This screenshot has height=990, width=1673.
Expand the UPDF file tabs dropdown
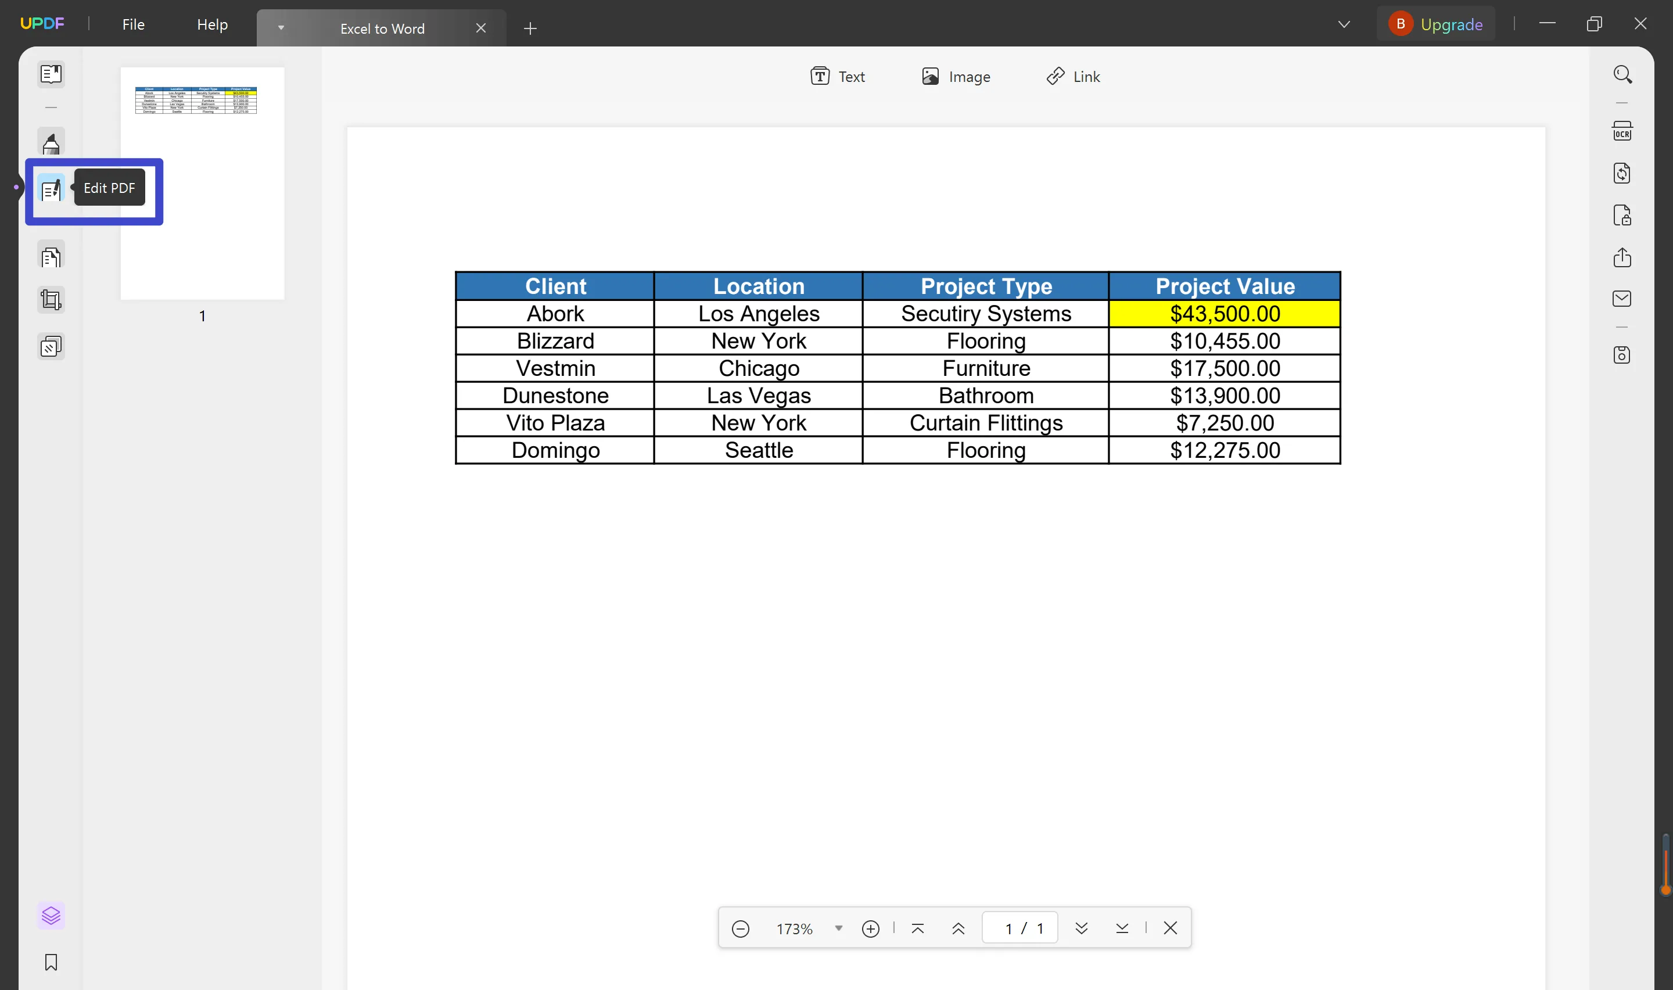[x=281, y=27]
